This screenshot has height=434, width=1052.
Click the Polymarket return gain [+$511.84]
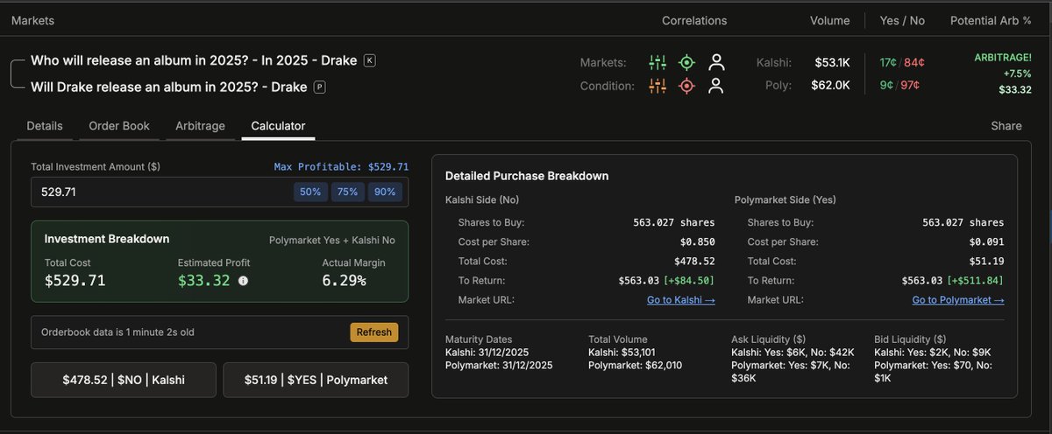[x=976, y=281]
